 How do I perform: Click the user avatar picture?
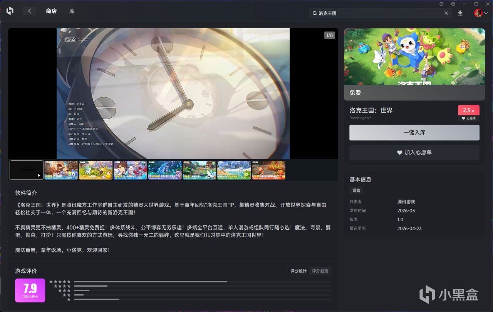coord(478,13)
